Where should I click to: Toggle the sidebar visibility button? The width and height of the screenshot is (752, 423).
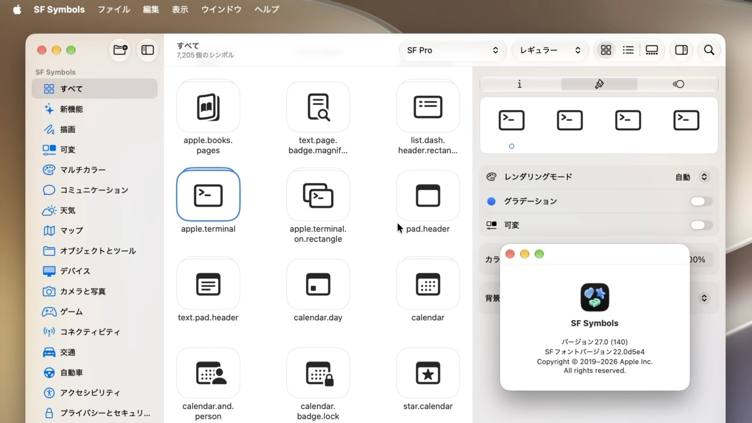[x=147, y=50]
